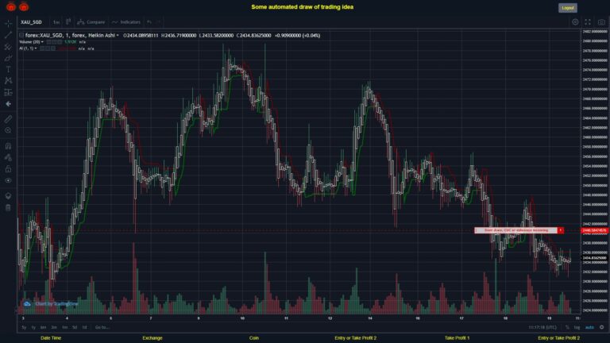Click the back arrow icon in sidebar

pyautogui.click(x=8, y=104)
